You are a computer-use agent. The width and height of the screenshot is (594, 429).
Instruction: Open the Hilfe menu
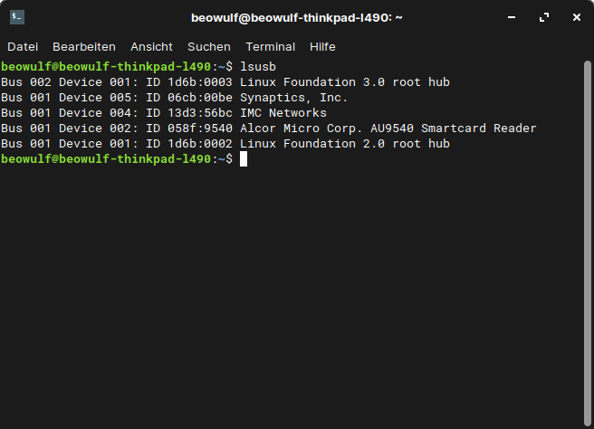point(322,46)
